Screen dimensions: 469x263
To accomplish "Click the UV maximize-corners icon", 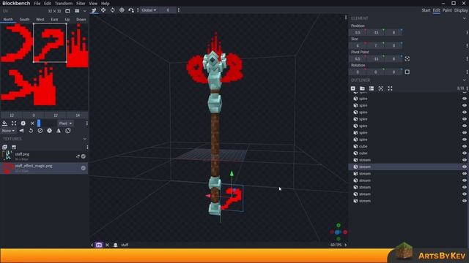I will coord(14,123).
